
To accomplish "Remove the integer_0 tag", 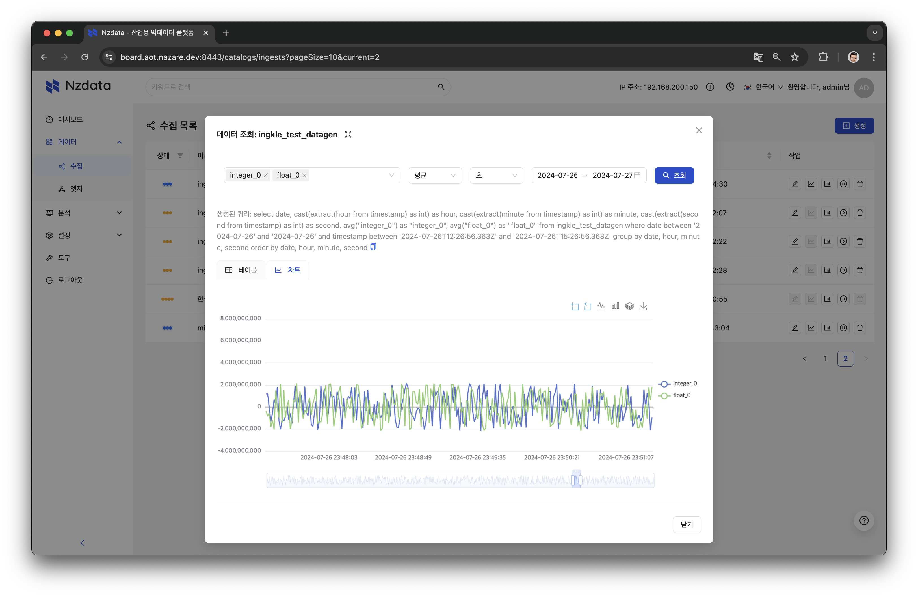I will [x=266, y=176].
